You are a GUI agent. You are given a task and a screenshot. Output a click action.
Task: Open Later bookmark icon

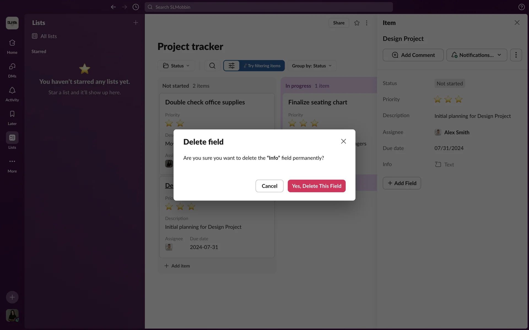12,114
